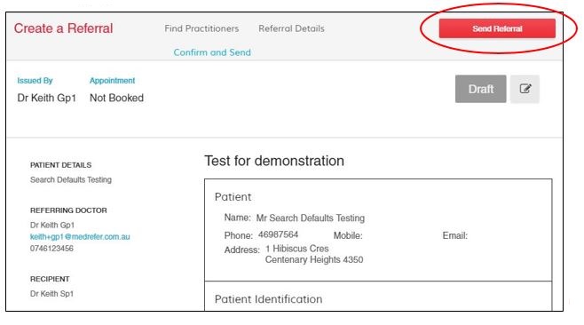Click the Not Booked appointment status
This screenshot has width=584, height=325.
116,98
